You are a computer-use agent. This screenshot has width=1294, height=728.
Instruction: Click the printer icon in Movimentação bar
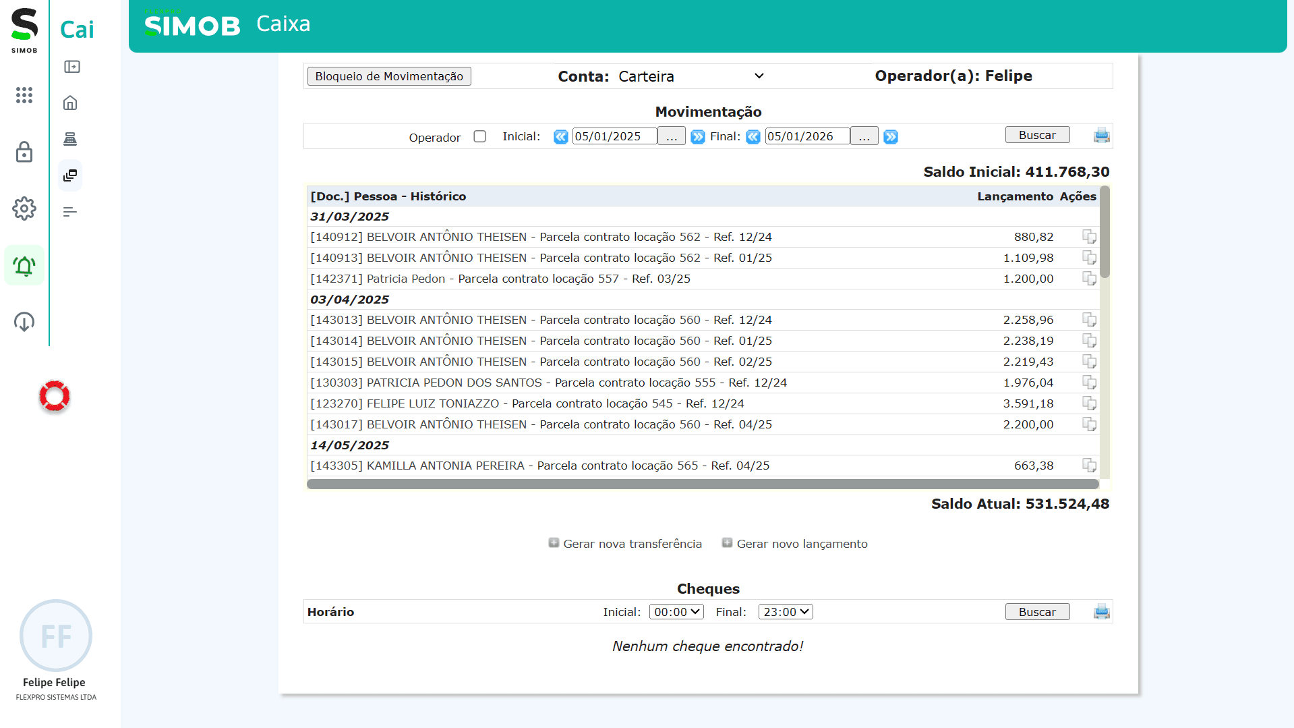pos(1101,136)
